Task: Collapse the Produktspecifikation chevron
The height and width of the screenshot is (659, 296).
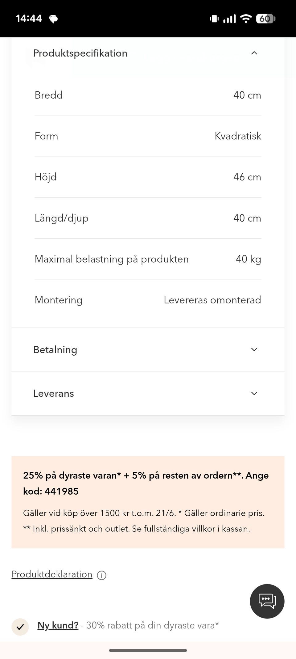Action: coord(254,53)
